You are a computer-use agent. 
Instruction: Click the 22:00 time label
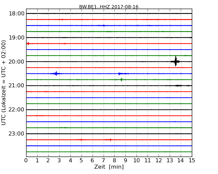16,110
